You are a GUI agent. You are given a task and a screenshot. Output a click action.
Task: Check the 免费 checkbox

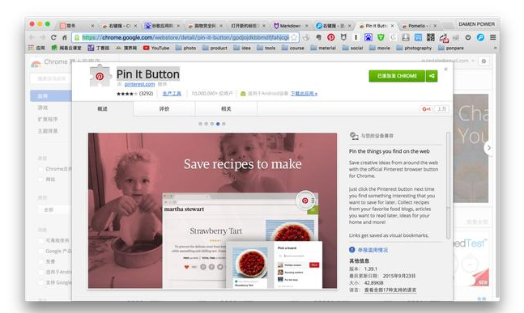point(40,261)
